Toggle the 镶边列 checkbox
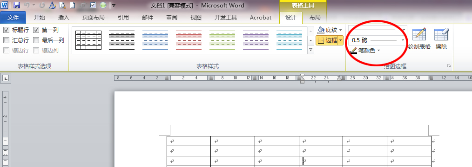Screen dimensions: 472x167 36,51
